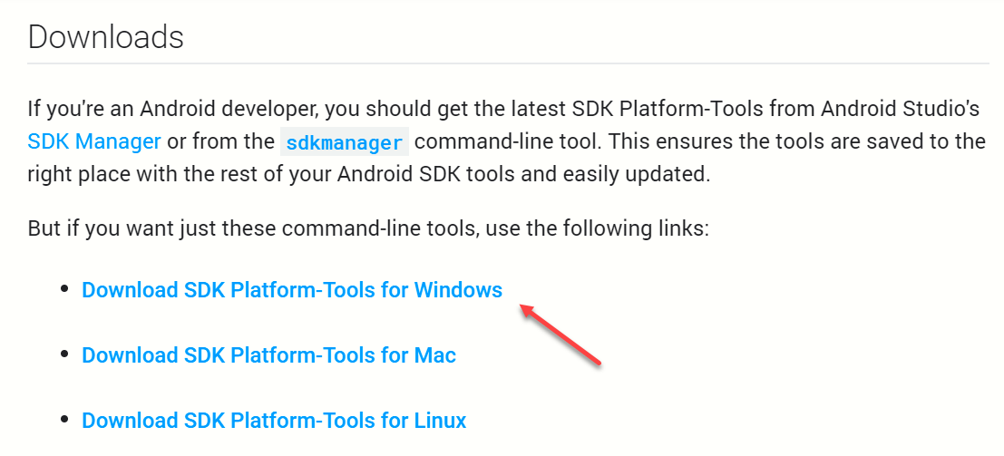Click the sdkmanager code snippet
The width and height of the screenshot is (1004, 456).
pos(345,142)
